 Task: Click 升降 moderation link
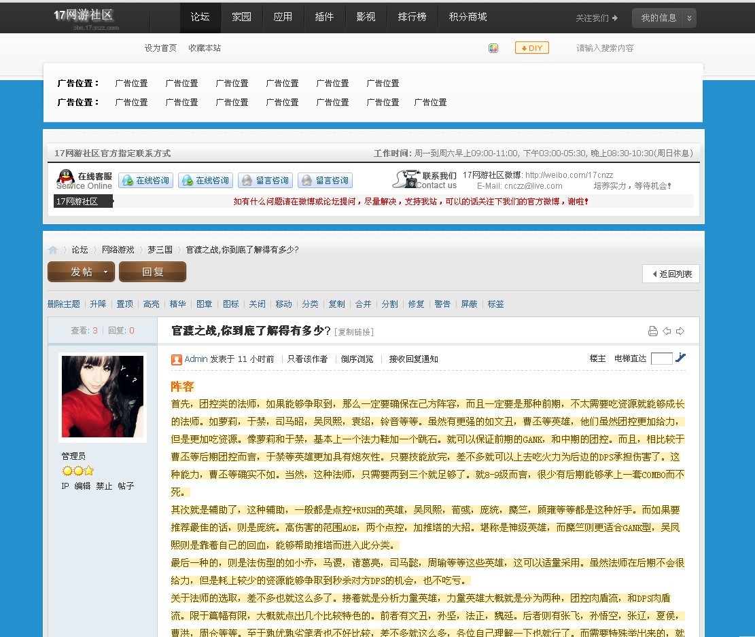click(x=98, y=304)
